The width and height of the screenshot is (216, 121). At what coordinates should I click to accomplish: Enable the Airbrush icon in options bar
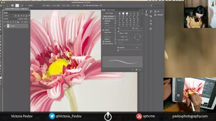point(84,5)
